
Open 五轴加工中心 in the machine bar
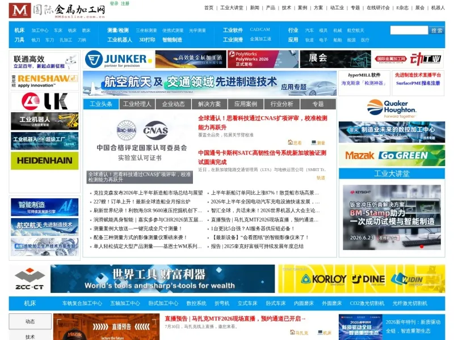point(125,303)
